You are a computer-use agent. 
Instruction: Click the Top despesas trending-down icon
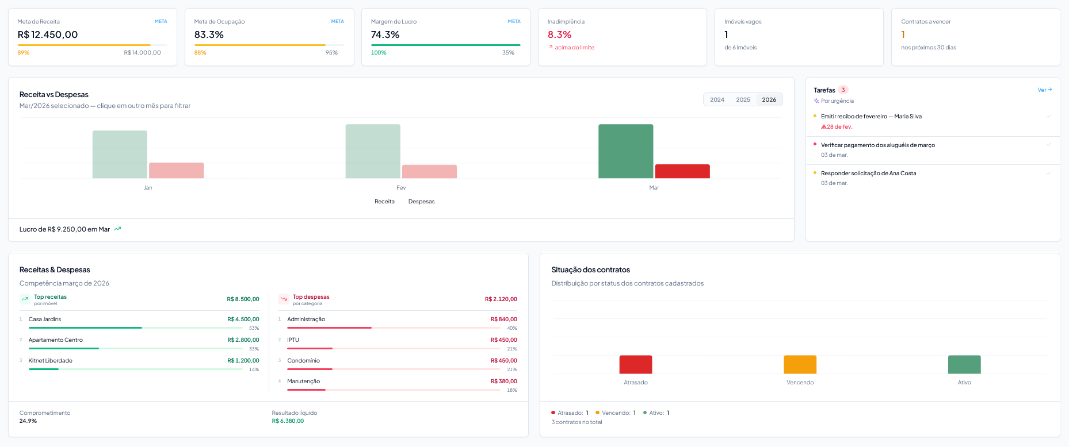coord(284,299)
